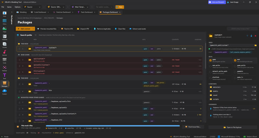The height and width of the screenshot is (138, 259).
Task: Enable the game_lv key checkbox
Action: (235, 78)
